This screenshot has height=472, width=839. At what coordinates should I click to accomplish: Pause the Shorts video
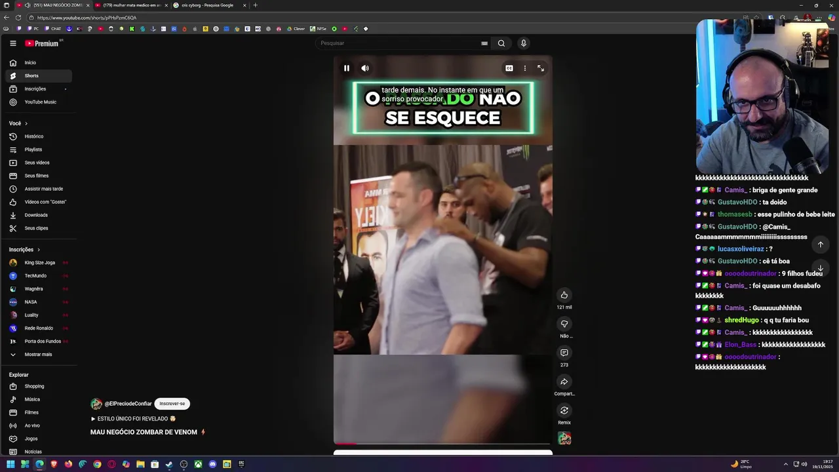coord(347,68)
